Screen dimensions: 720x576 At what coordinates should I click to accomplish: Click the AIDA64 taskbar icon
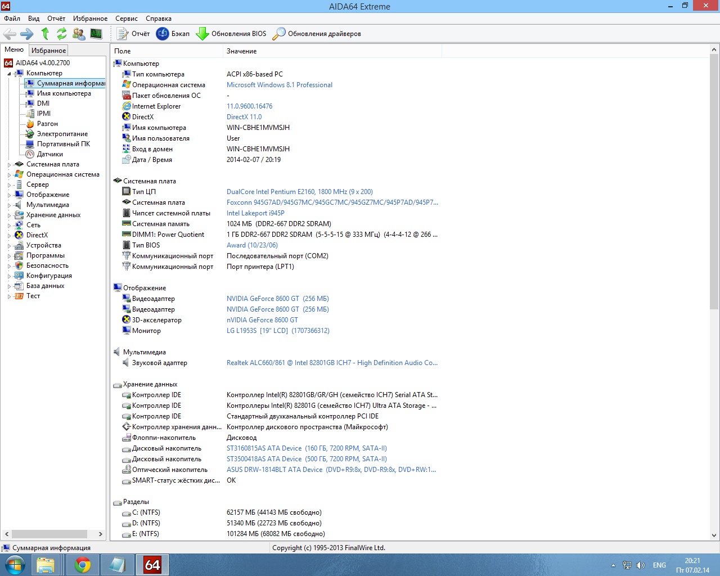click(x=152, y=565)
